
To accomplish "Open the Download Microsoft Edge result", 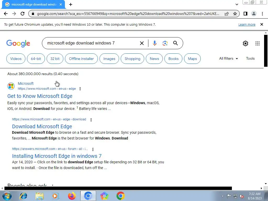I will pyautogui.click(x=42, y=126).
